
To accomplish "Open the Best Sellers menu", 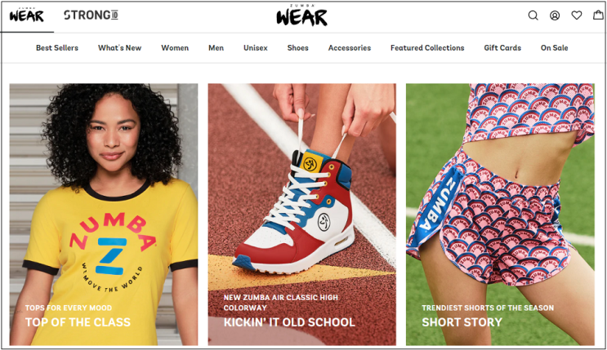I will [x=57, y=48].
